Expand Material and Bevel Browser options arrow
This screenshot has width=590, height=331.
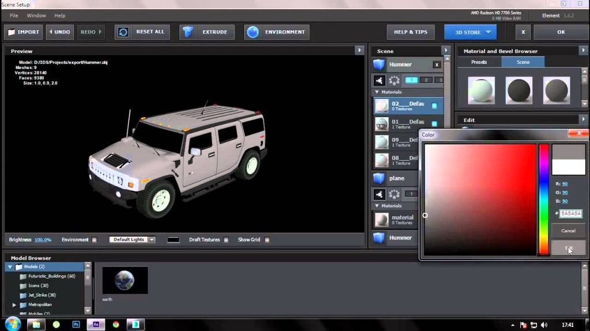[583, 51]
